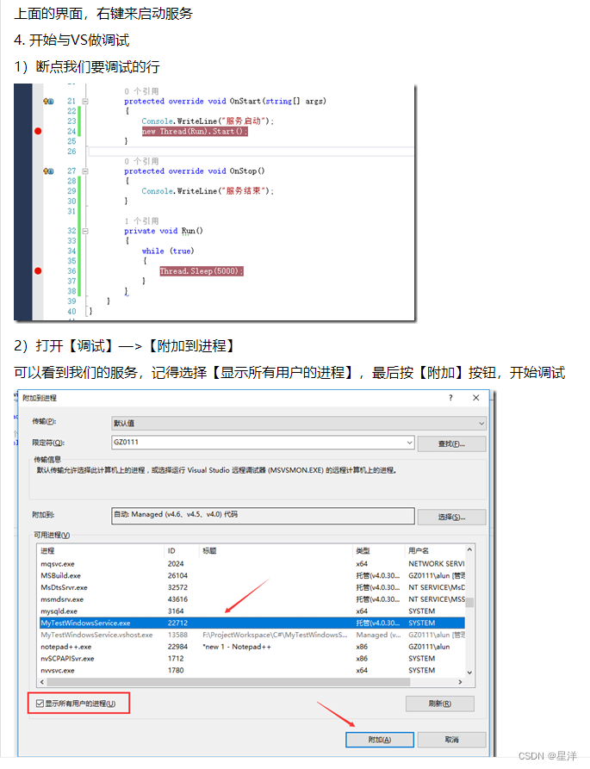The image size is (590, 769).
Task: Select the MyTestWindowsService.exe process row
Action: (x=252, y=623)
